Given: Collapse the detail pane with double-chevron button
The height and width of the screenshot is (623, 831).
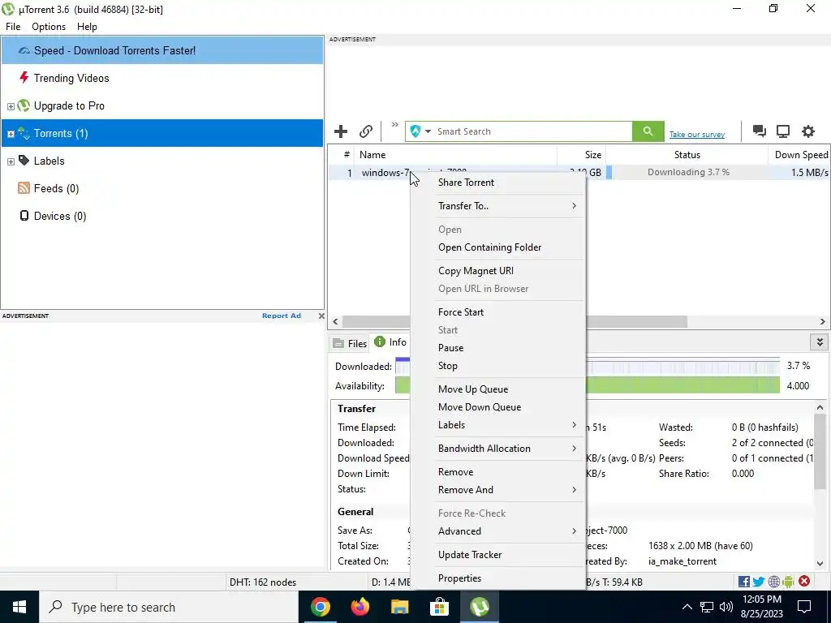Looking at the screenshot, I should [820, 342].
